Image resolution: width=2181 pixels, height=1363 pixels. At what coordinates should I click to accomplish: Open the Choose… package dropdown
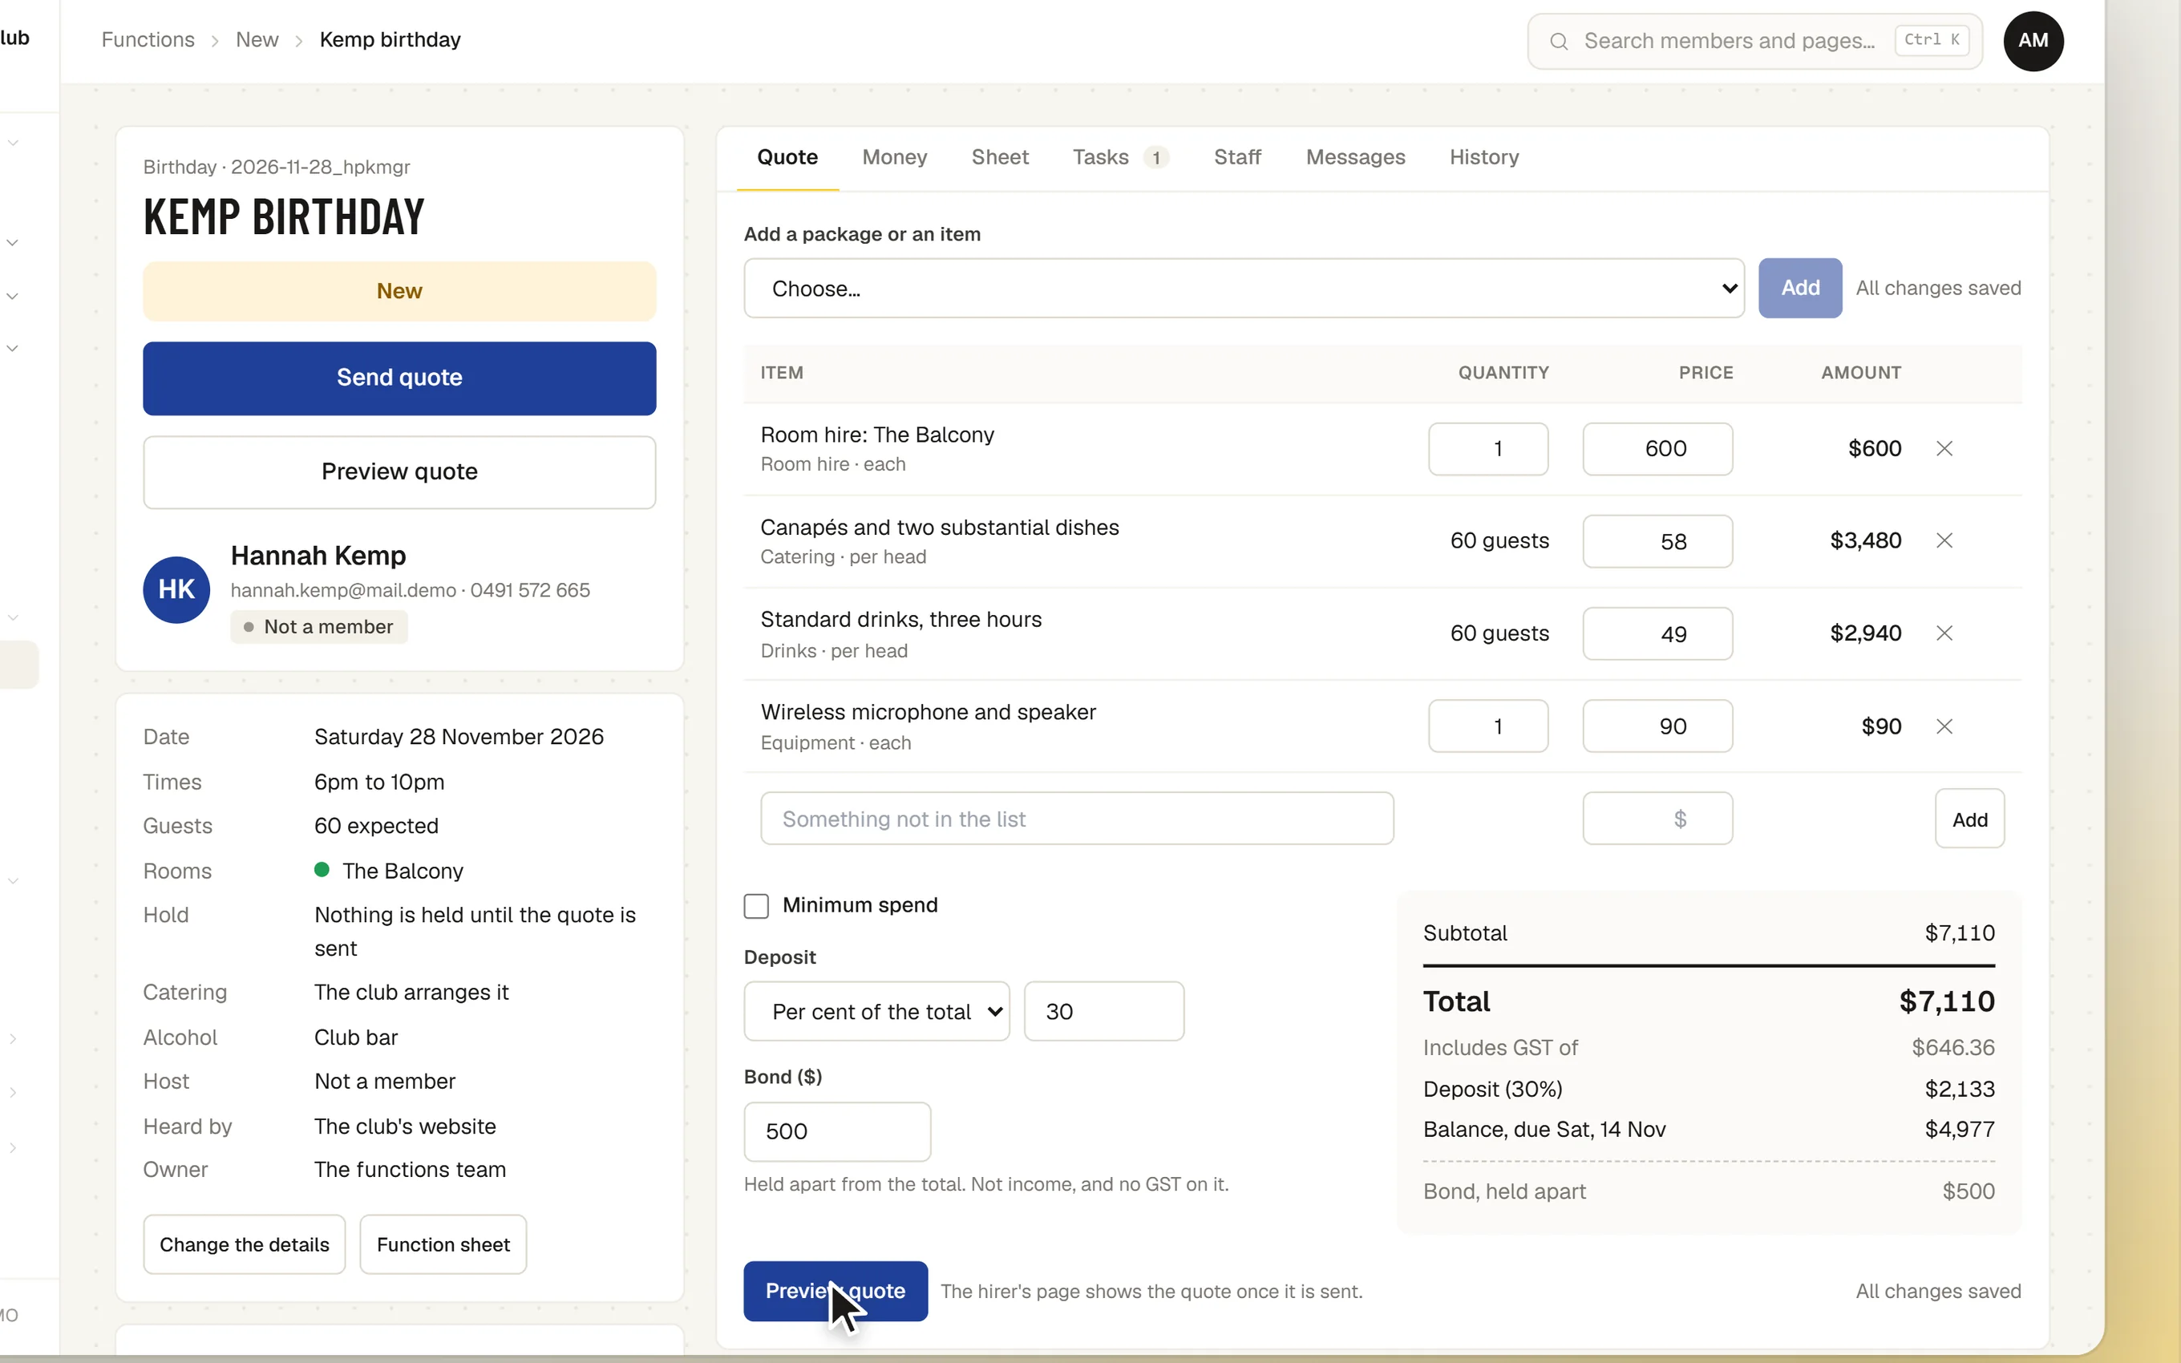1244,289
